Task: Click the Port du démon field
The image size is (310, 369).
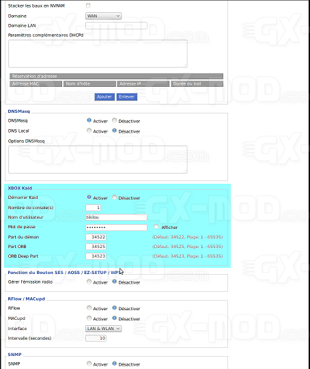Action: 96,237
